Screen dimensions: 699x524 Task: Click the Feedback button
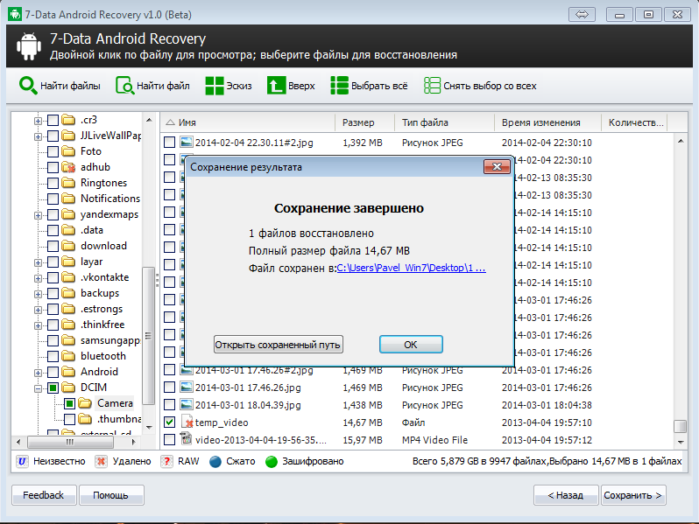44,495
